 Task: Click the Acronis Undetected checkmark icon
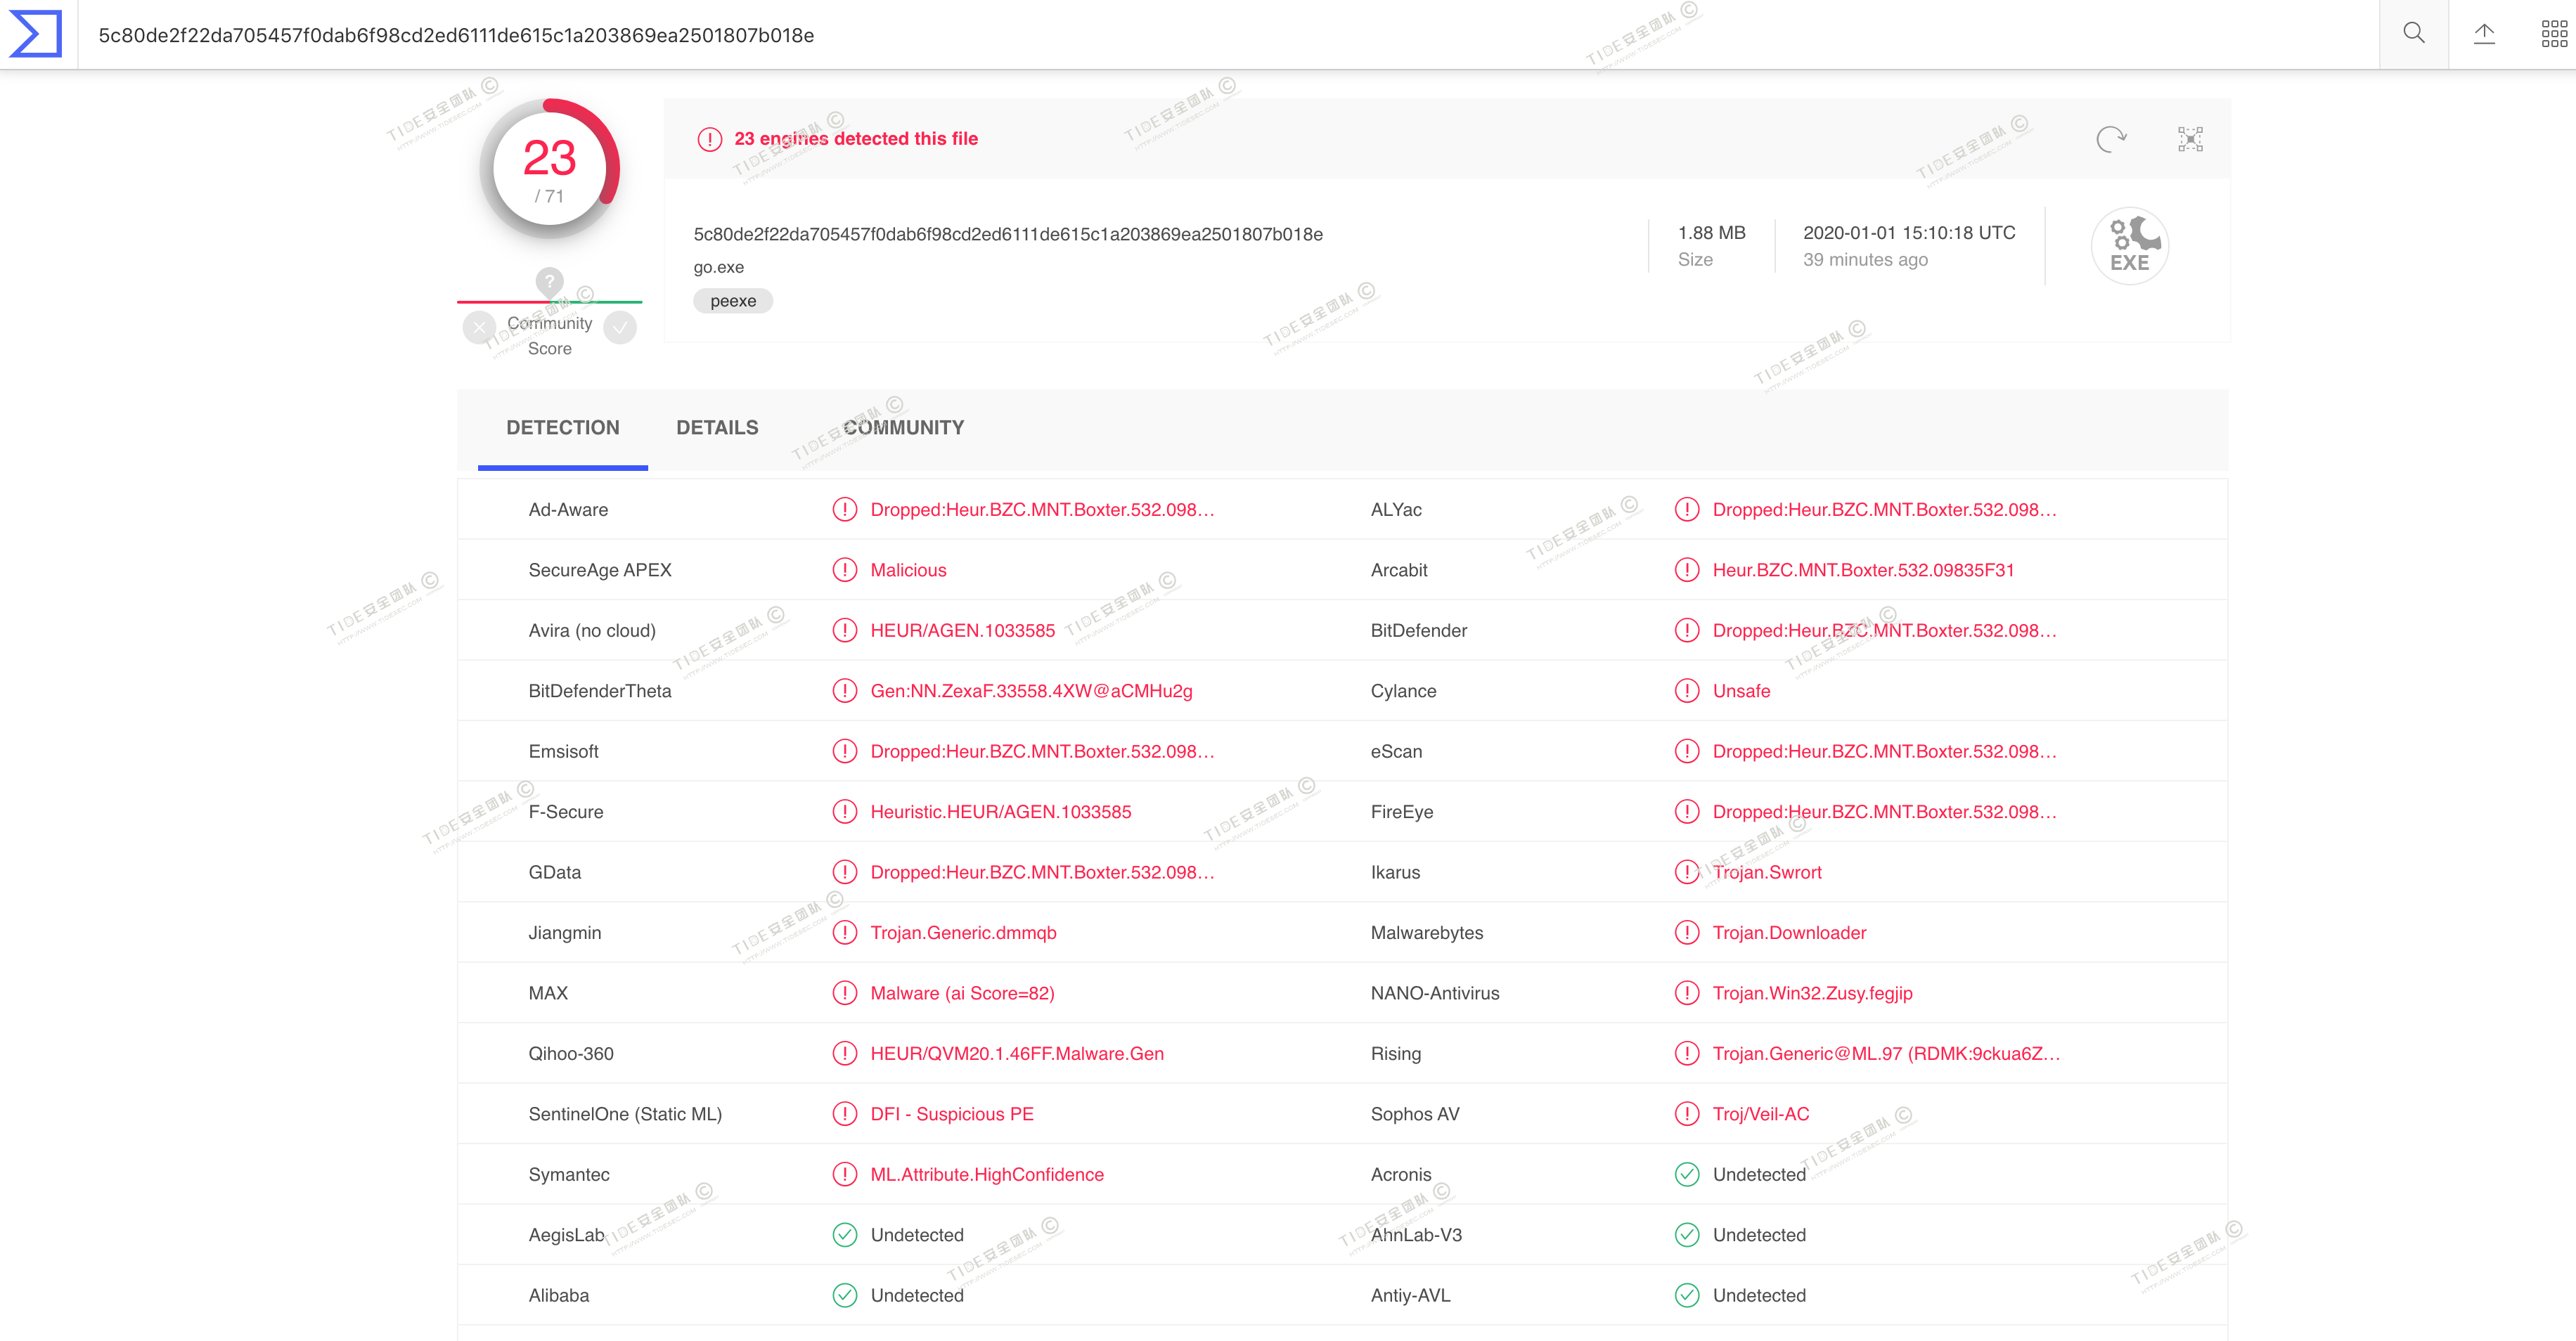pos(1687,1174)
